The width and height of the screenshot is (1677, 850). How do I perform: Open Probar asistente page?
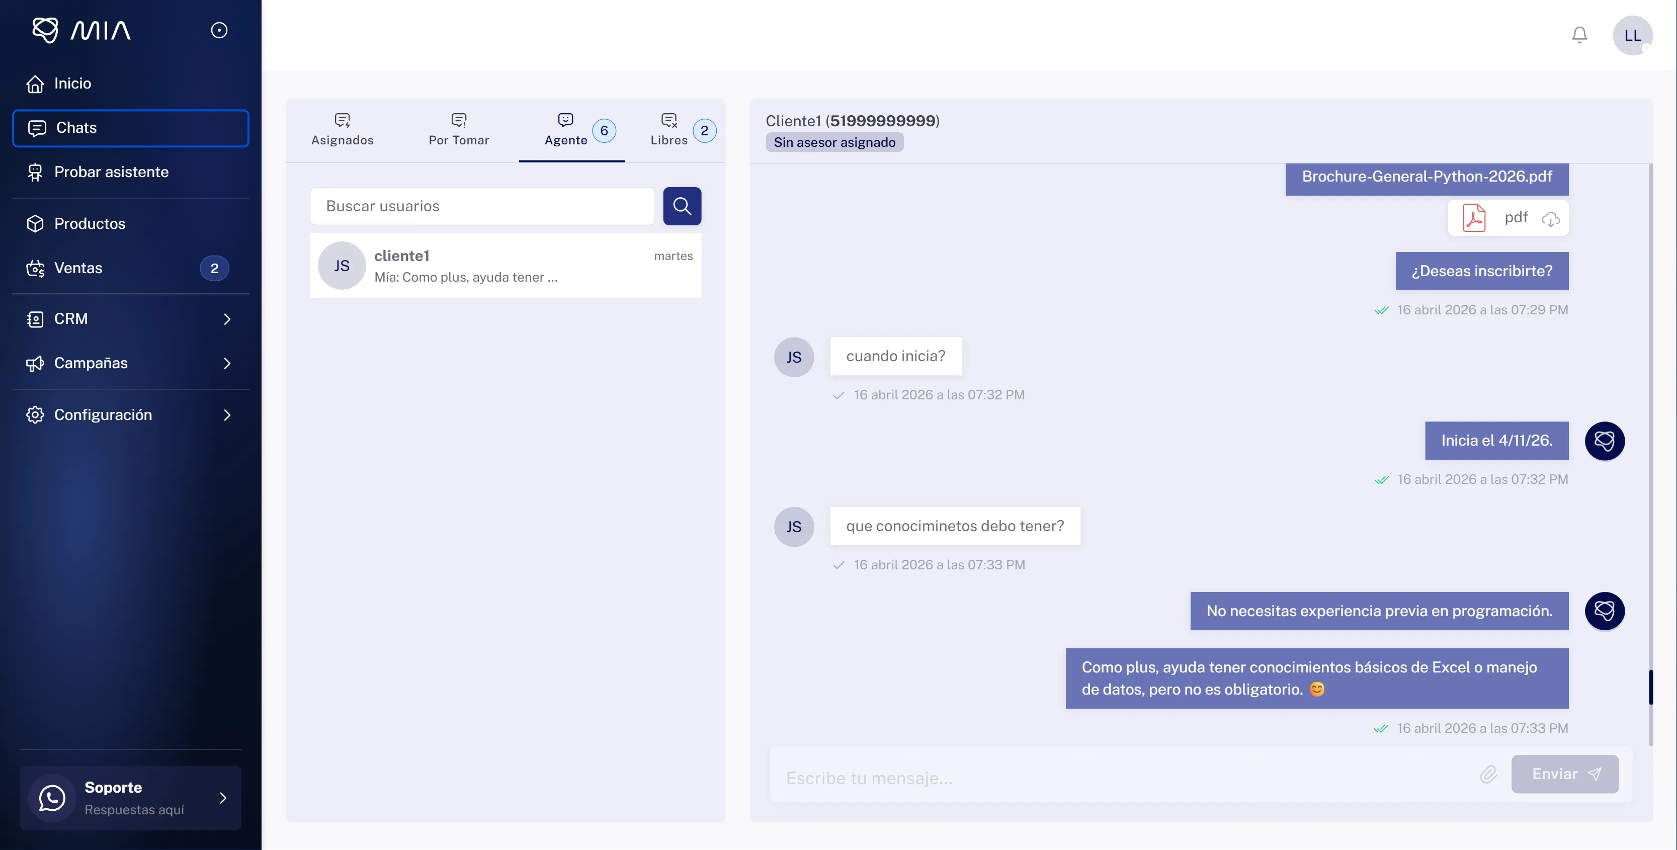(130, 172)
